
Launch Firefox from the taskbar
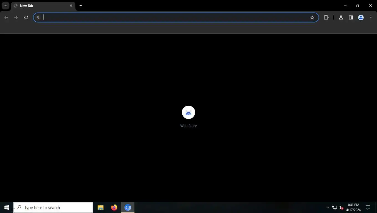point(114,207)
